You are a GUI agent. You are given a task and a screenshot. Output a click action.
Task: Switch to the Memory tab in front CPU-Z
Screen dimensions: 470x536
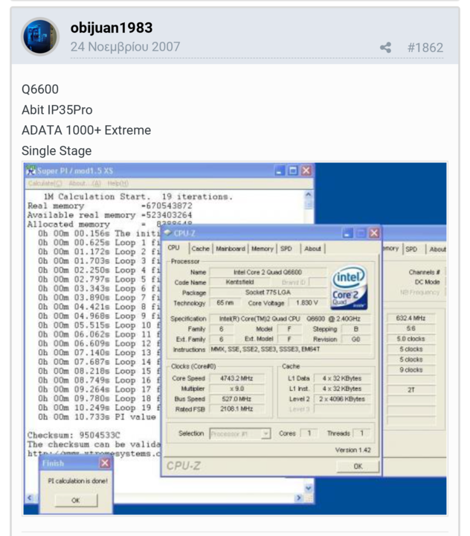tap(263, 249)
